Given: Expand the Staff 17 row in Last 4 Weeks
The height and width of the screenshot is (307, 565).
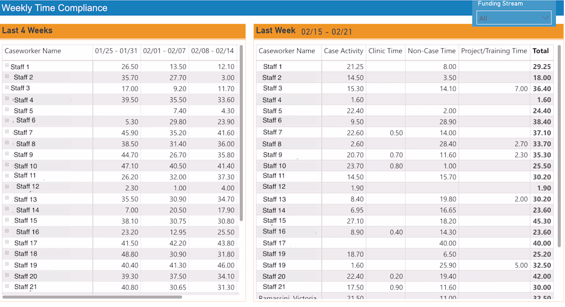Looking at the screenshot, I should point(7,242).
